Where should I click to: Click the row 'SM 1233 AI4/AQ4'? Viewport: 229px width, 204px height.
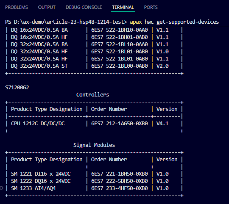(94, 188)
